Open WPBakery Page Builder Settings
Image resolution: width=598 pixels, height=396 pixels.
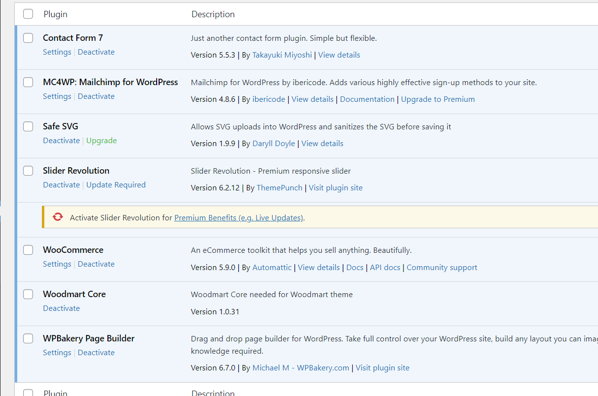(x=57, y=353)
